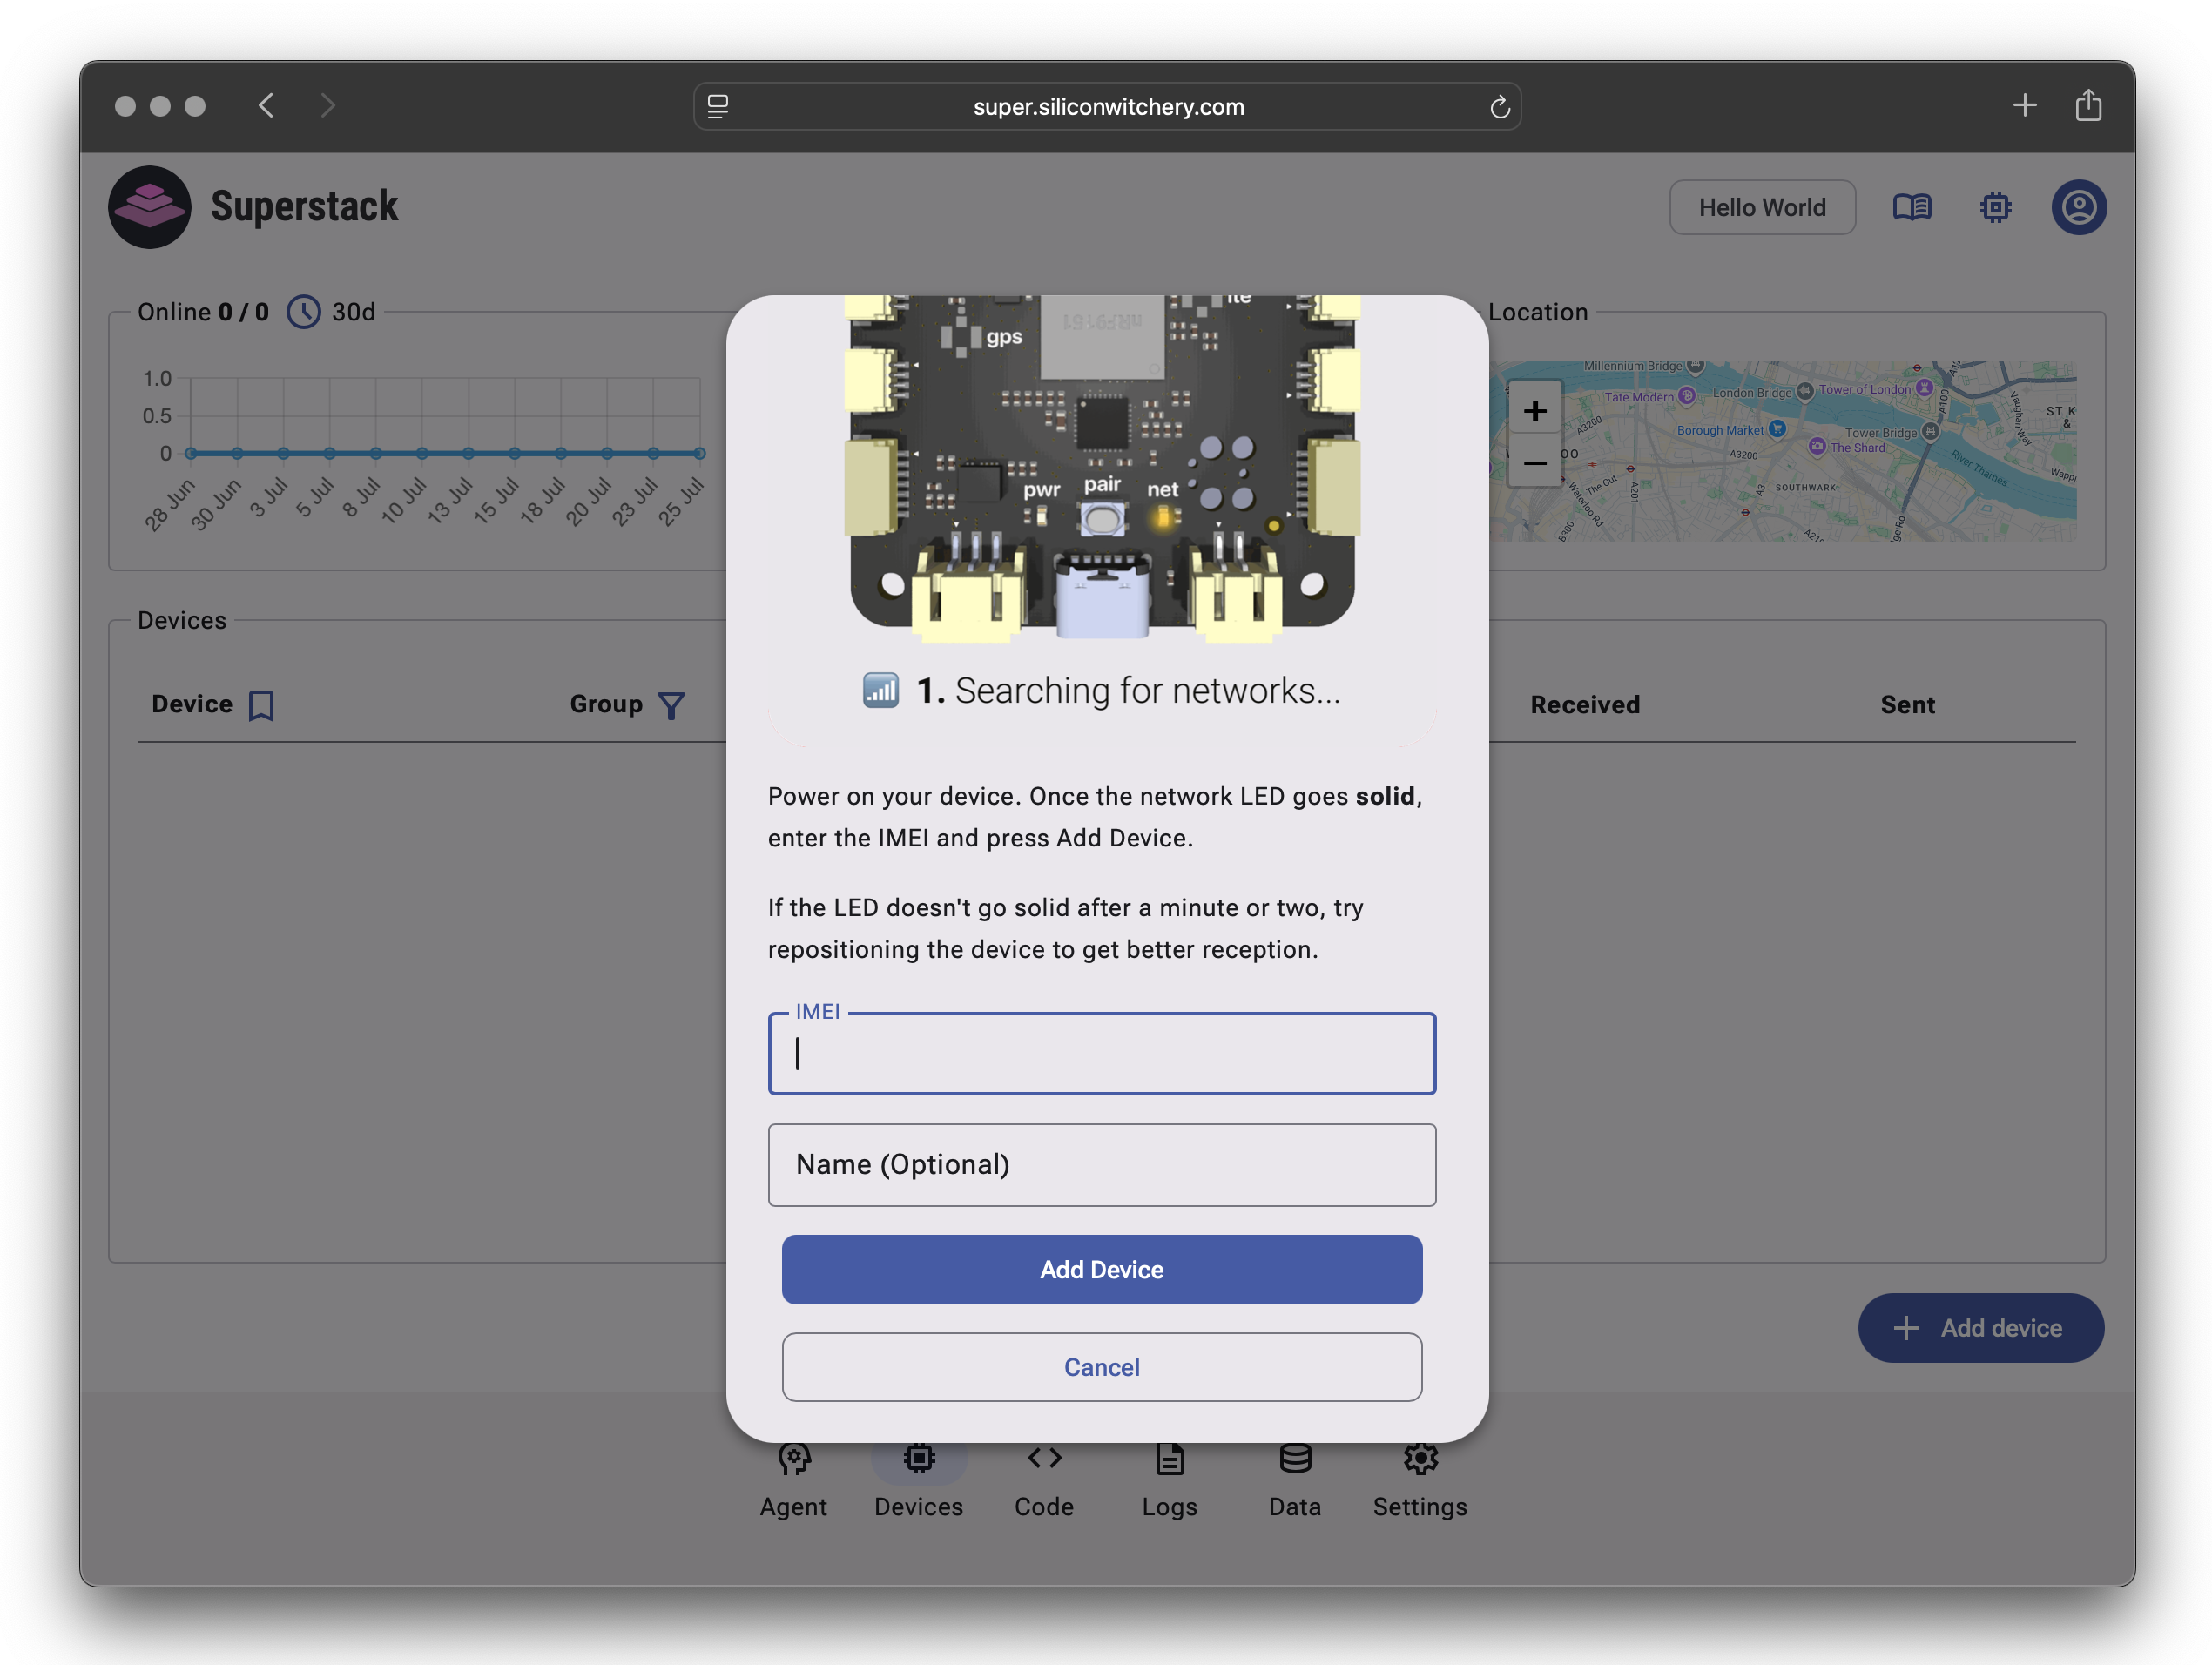The image size is (2212, 1665).
Task: Focus the IMEI input field
Action: (1102, 1054)
